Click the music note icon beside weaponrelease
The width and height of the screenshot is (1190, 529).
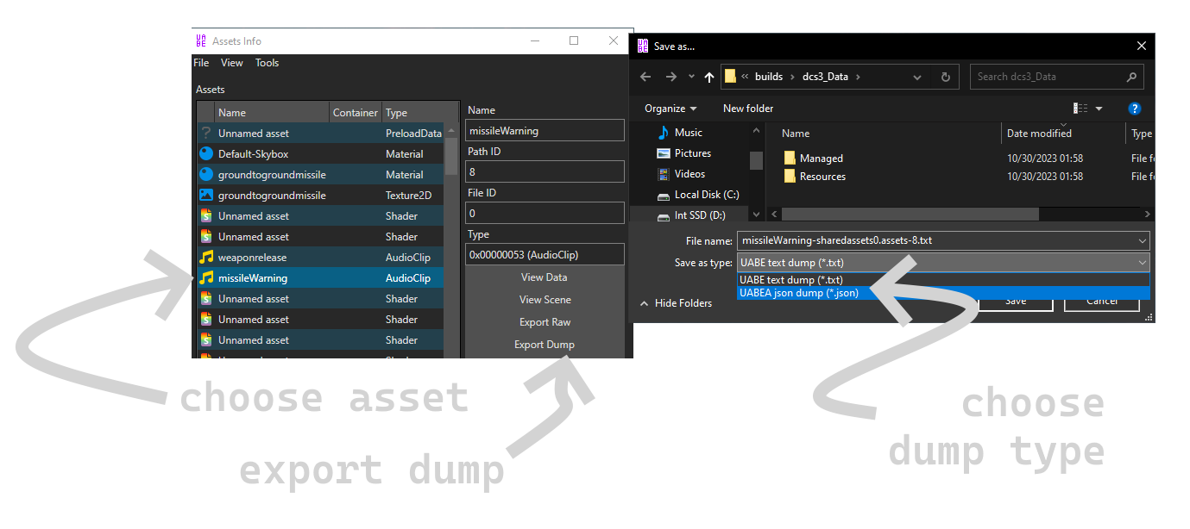tap(206, 258)
